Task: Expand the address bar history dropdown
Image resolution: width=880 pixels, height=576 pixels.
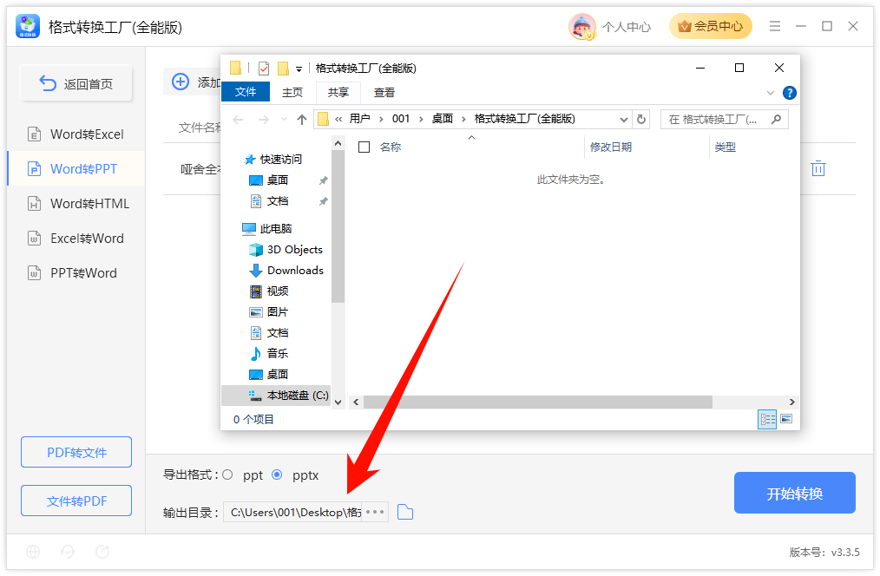Action: point(623,120)
